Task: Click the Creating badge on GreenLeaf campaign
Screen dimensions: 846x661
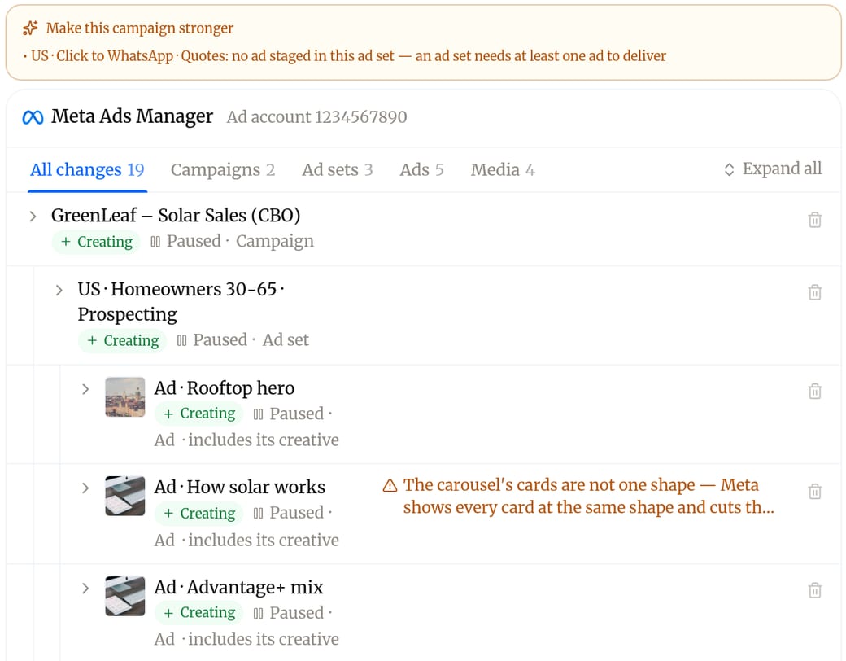Action: (96, 242)
